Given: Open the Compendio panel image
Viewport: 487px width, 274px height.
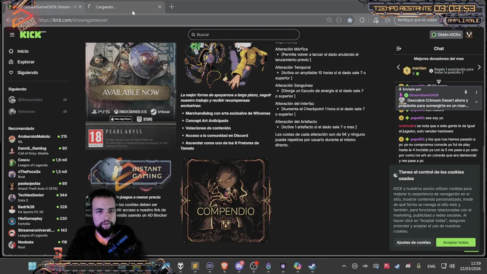Looking at the screenshot, I should click(226, 200).
